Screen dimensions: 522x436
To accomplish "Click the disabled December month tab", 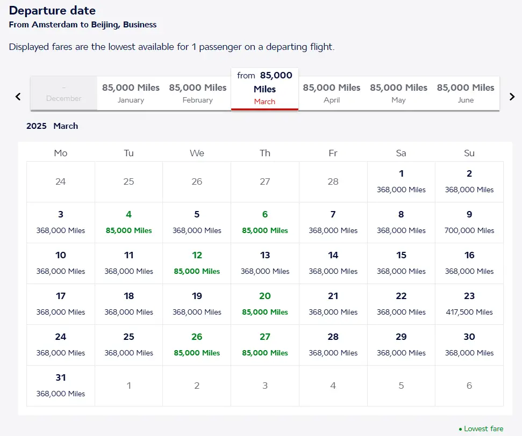I will coord(64,93).
